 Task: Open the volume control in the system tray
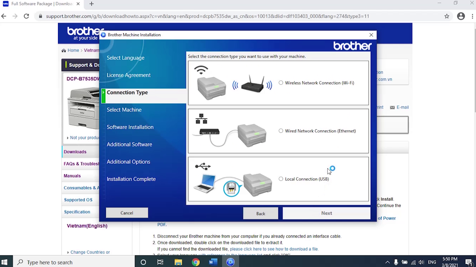coord(421,262)
